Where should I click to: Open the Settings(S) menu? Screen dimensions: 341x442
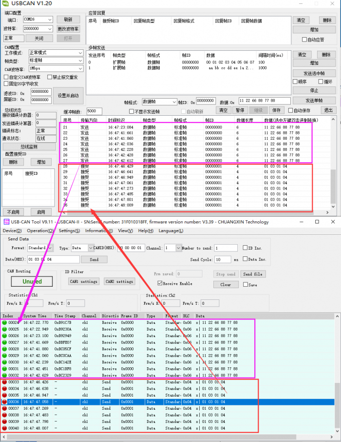[70, 231]
